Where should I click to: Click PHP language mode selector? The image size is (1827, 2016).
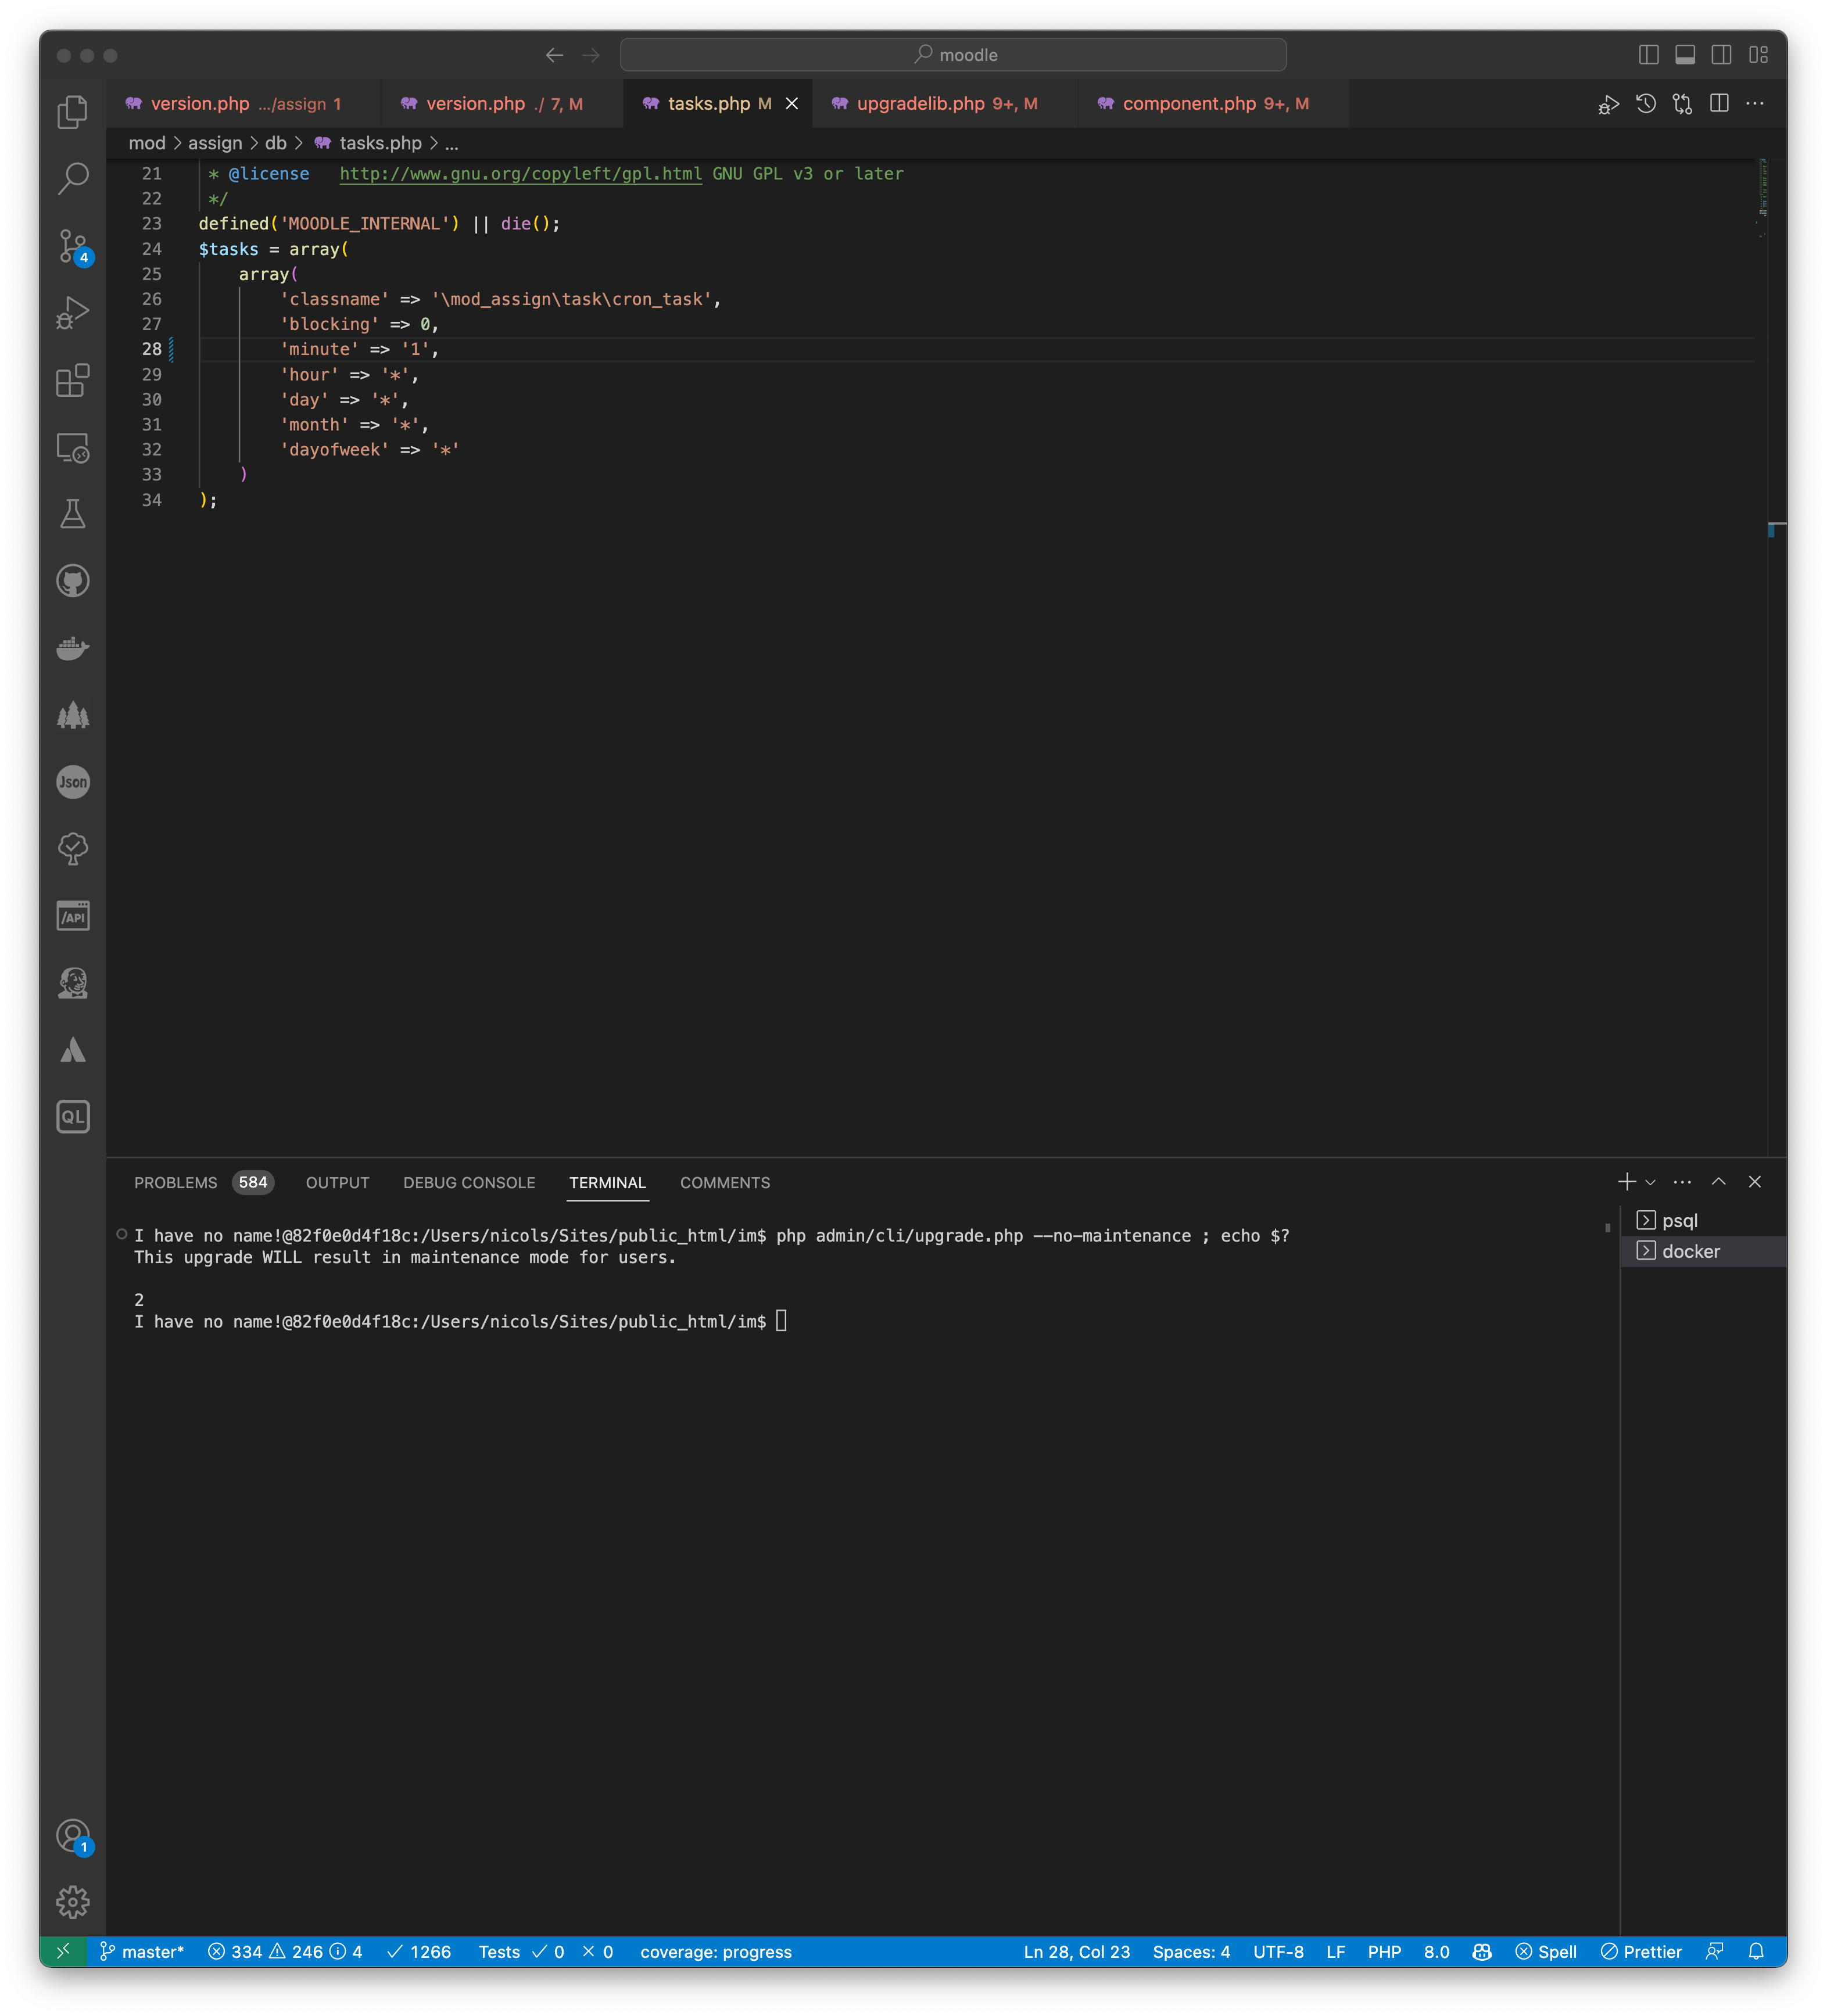click(1384, 1951)
